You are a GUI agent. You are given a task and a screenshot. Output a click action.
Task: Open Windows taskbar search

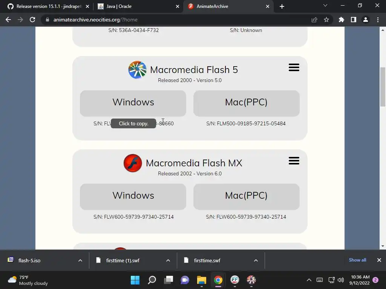pyautogui.click(x=152, y=280)
